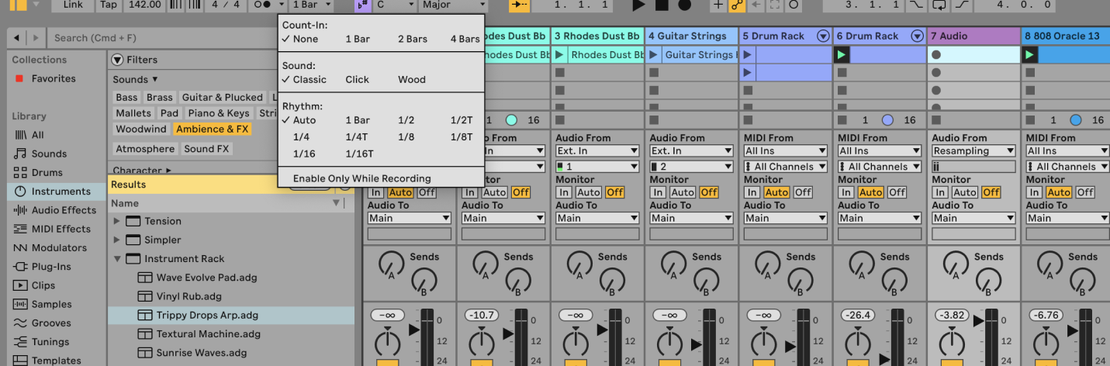Click the Session Record circle button
Screen dimensions: 1110x366
(x=794, y=5)
